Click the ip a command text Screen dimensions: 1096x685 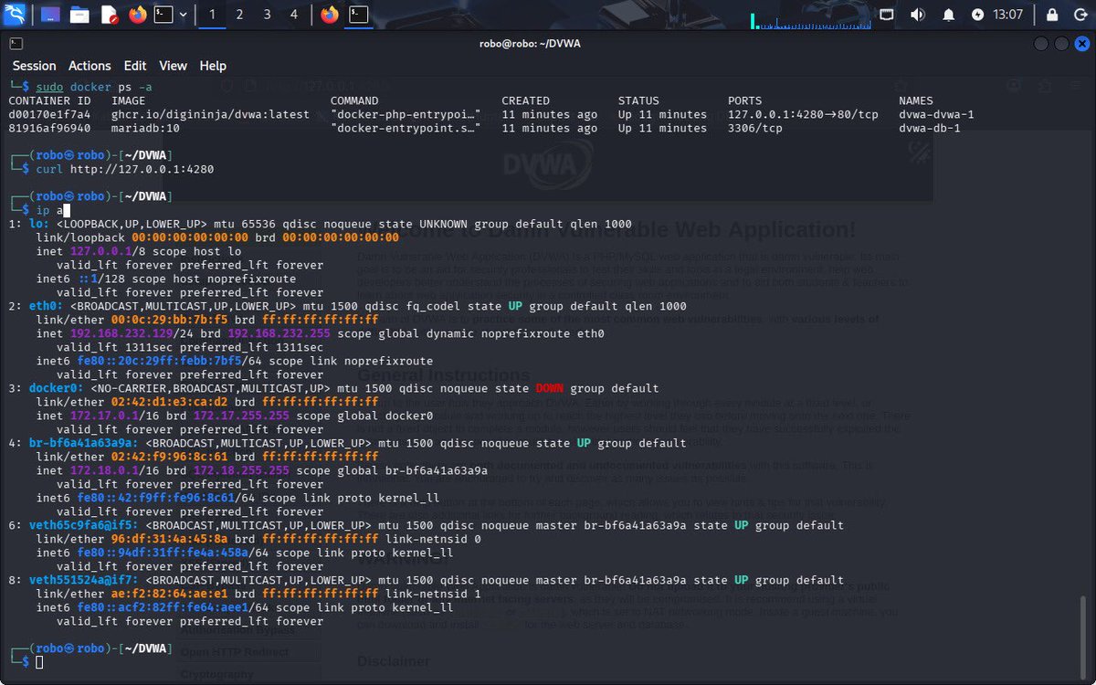click(49, 210)
